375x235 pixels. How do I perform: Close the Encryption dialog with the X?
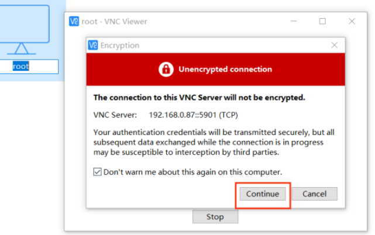coord(335,45)
